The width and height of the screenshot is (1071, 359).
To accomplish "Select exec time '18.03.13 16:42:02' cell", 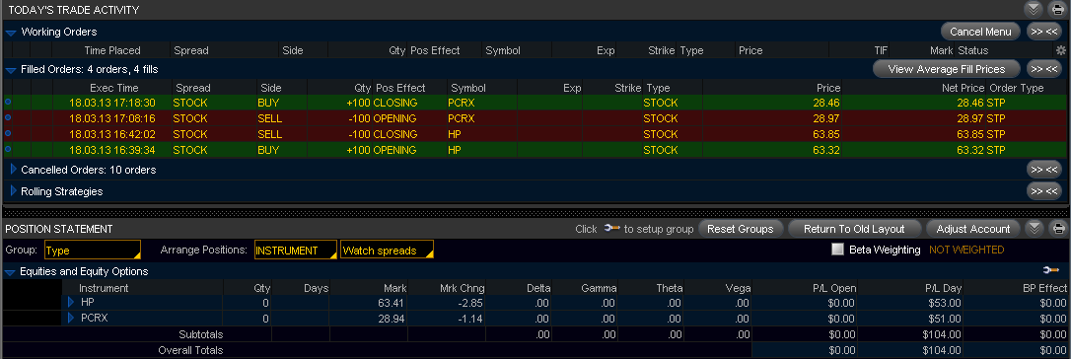I will coord(112,134).
